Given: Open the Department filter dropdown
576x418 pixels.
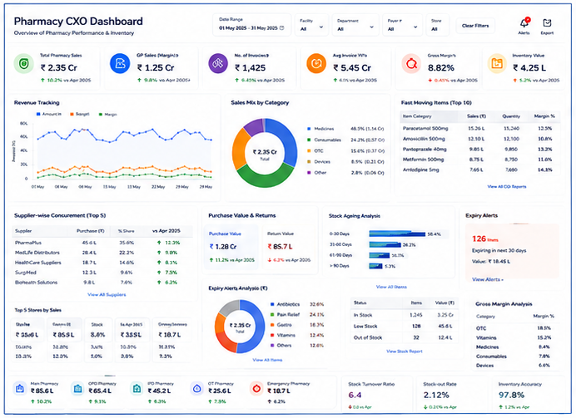Looking at the screenshot, I should 355,25.
